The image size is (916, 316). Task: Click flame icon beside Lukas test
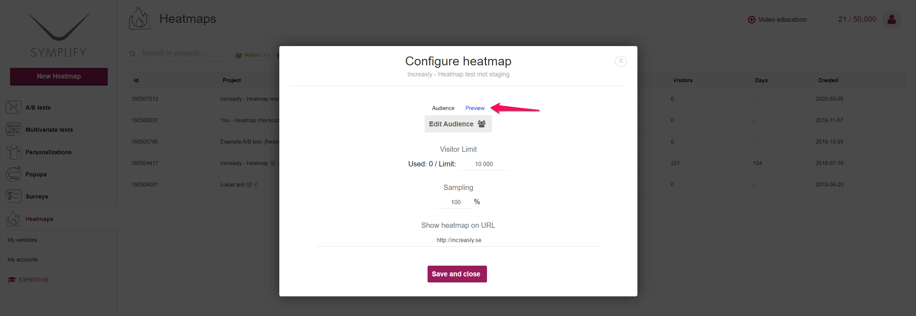256,185
